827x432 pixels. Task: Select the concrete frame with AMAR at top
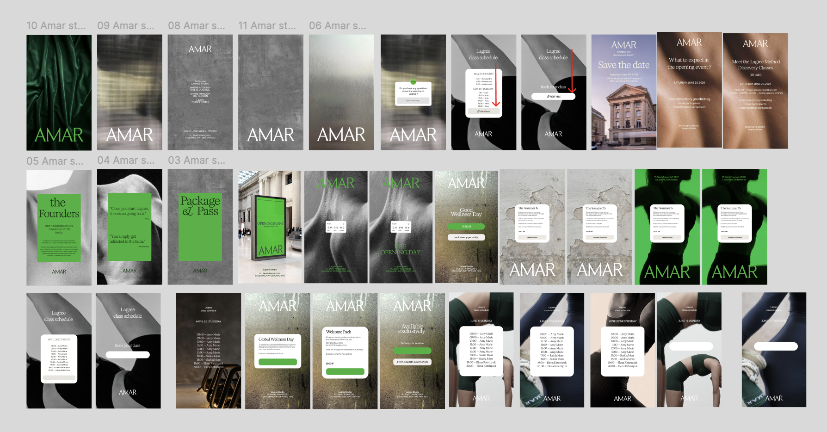click(200, 93)
